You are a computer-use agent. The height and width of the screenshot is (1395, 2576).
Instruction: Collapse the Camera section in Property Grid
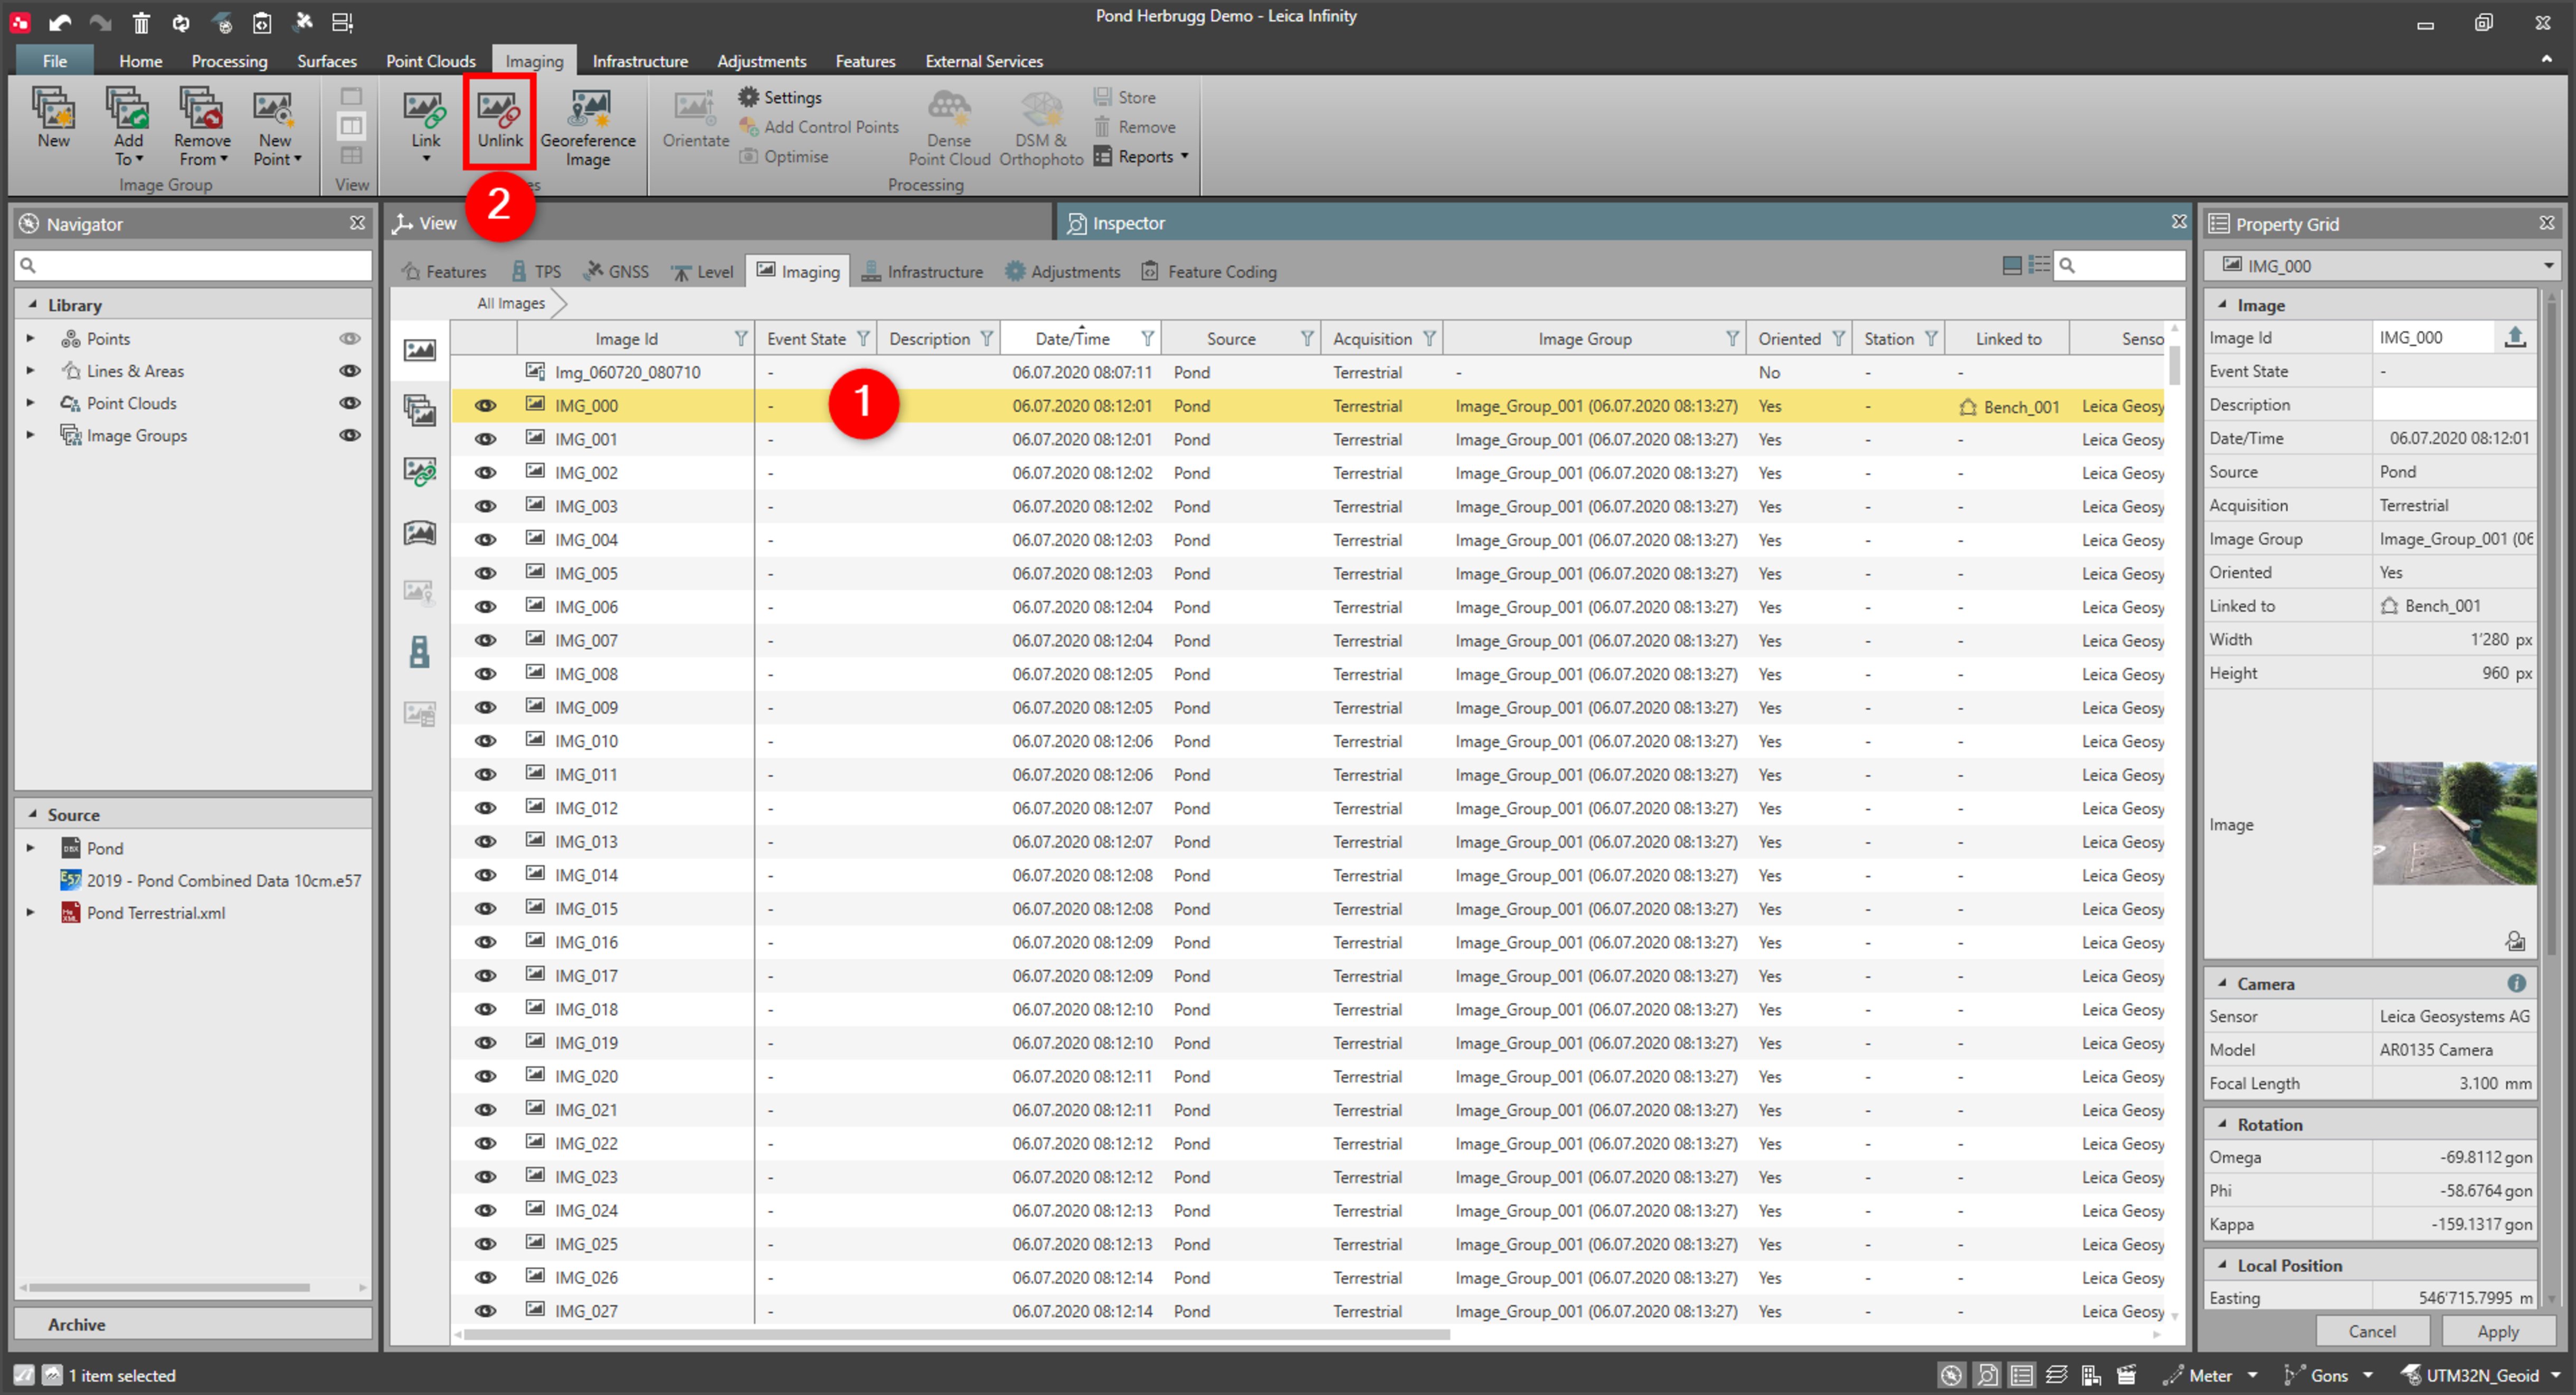pyautogui.click(x=2221, y=983)
